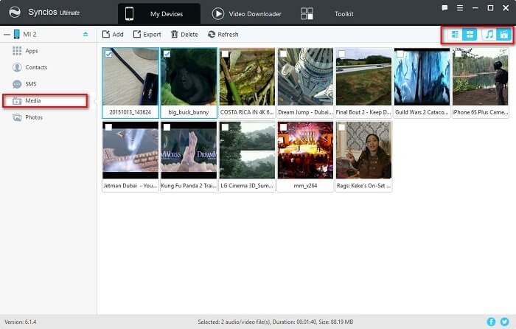Select the Kung Fu Panda 2 thumbnail
Screen dimensions: 516x329
189,150
